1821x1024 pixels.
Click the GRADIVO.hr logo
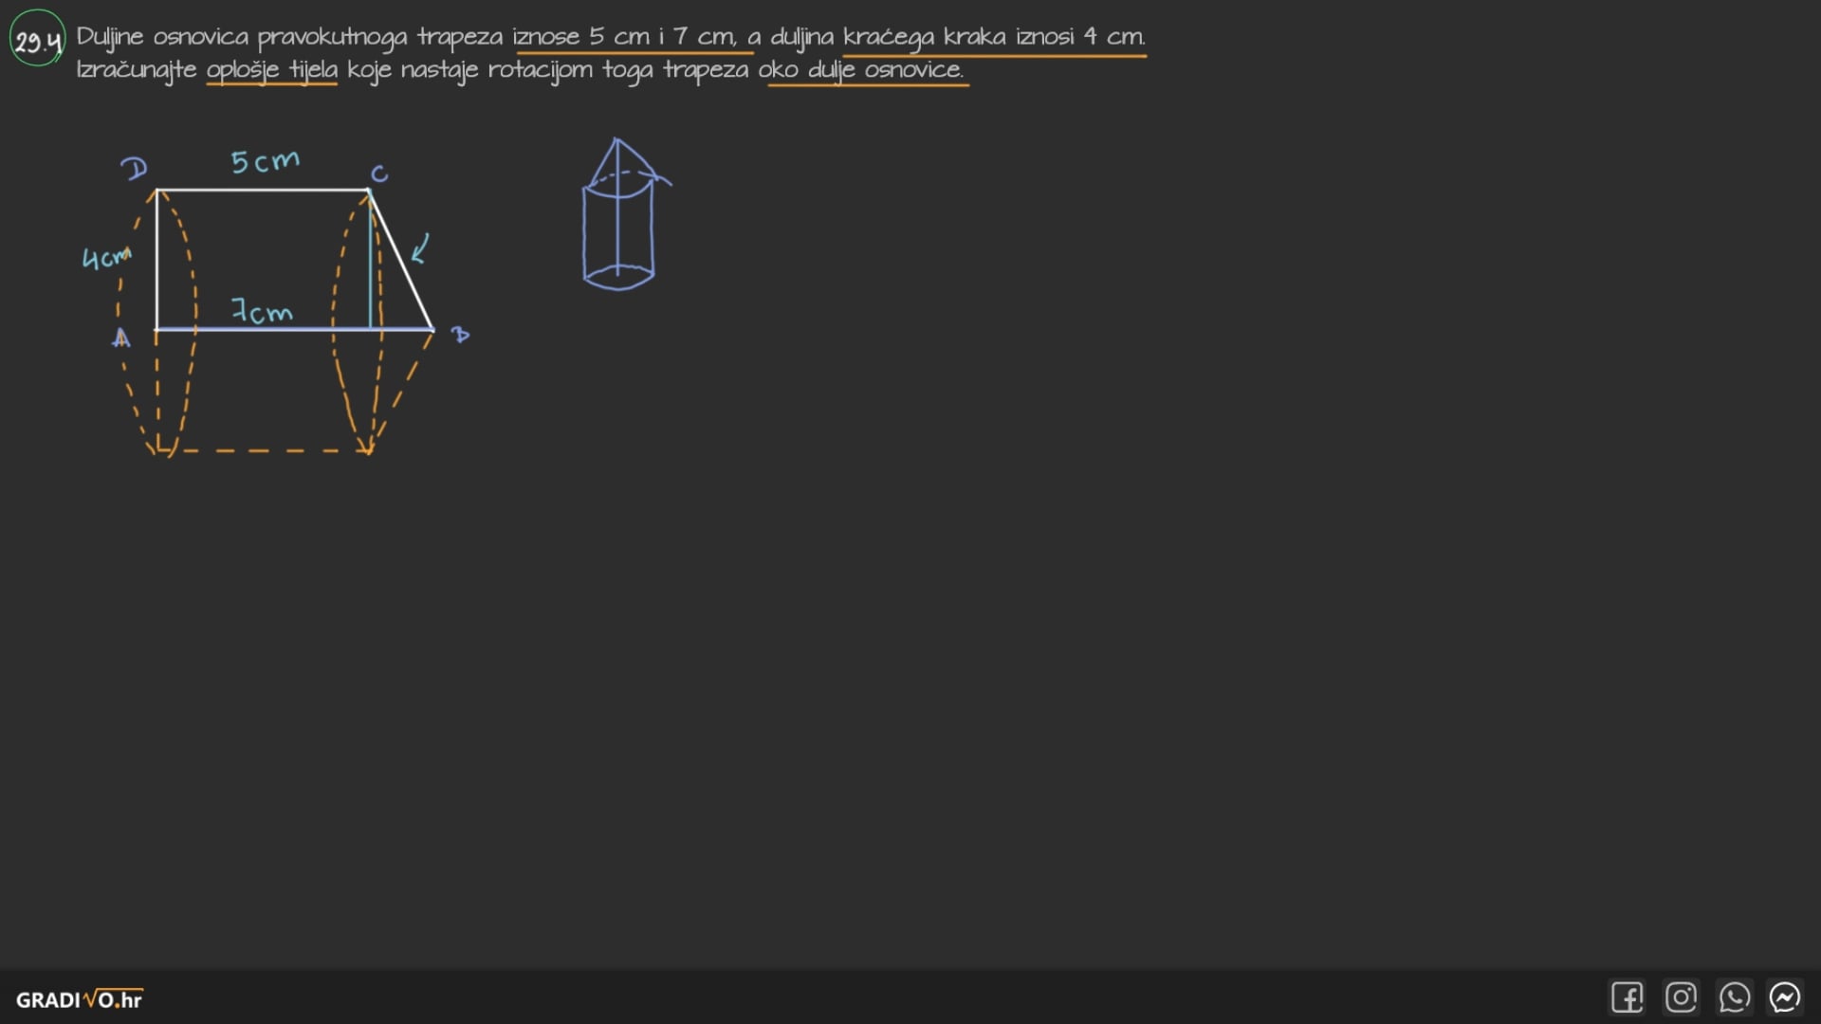click(x=80, y=999)
